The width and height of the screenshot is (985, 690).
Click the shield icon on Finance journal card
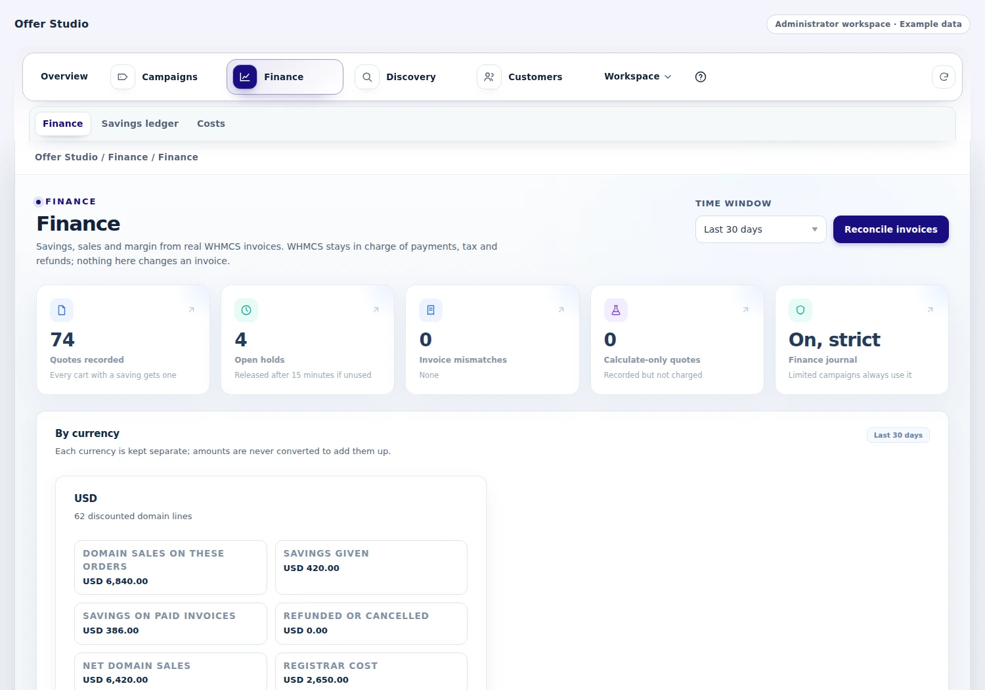800,310
